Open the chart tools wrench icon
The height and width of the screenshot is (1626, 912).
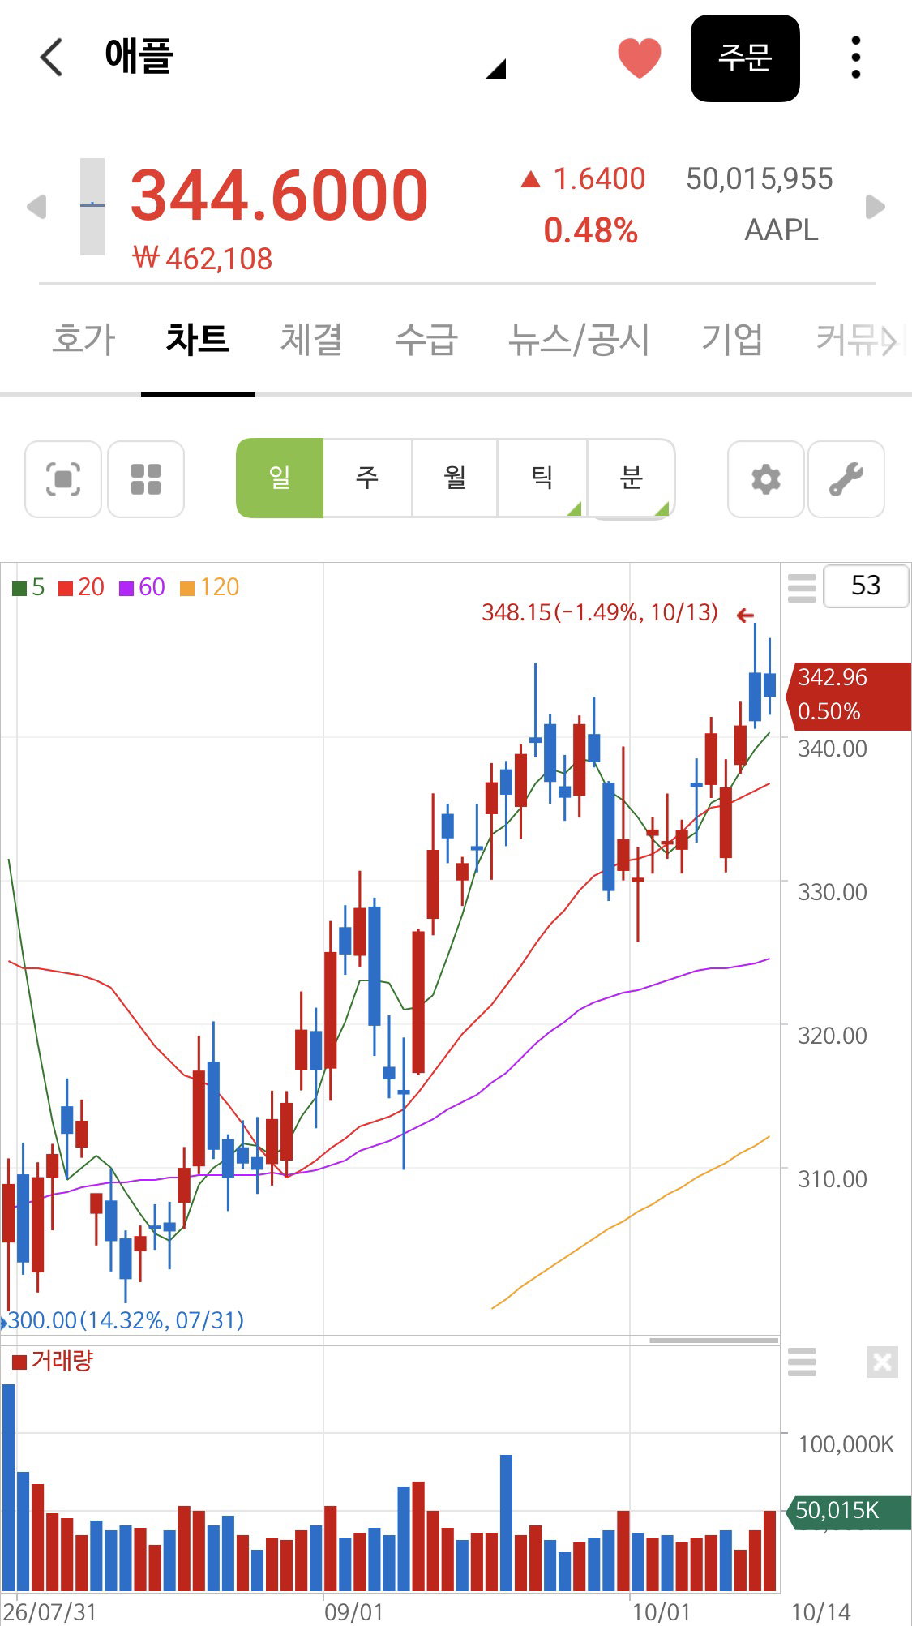pos(846,479)
